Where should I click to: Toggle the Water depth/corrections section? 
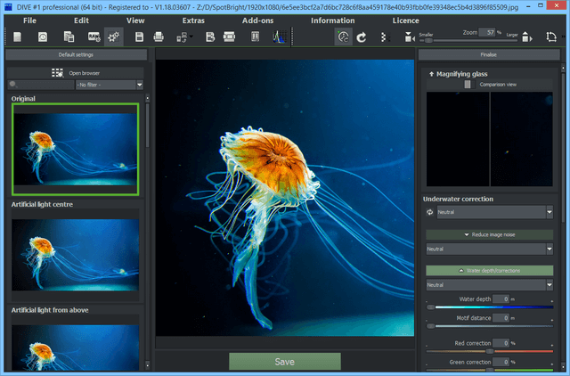tap(488, 270)
